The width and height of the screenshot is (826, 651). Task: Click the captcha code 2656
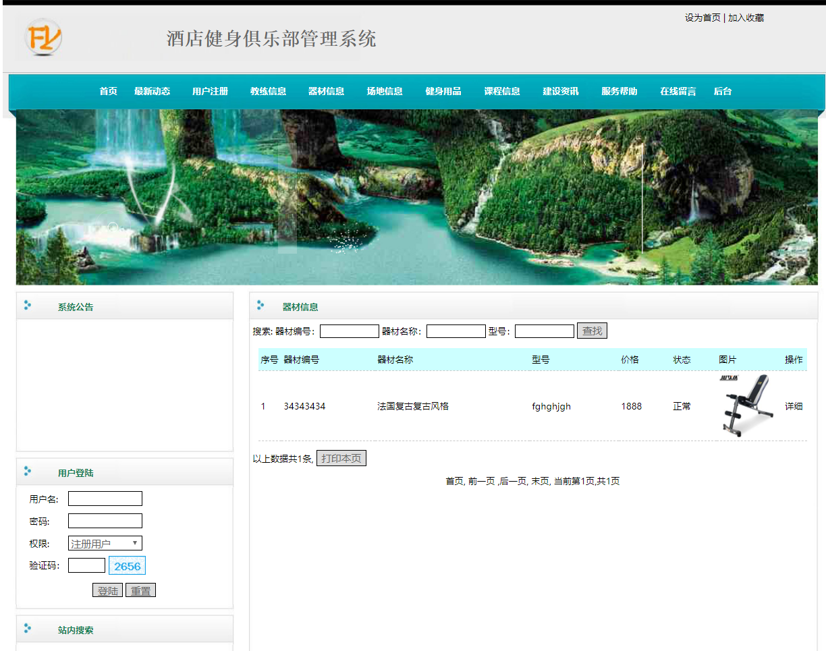pyautogui.click(x=127, y=565)
